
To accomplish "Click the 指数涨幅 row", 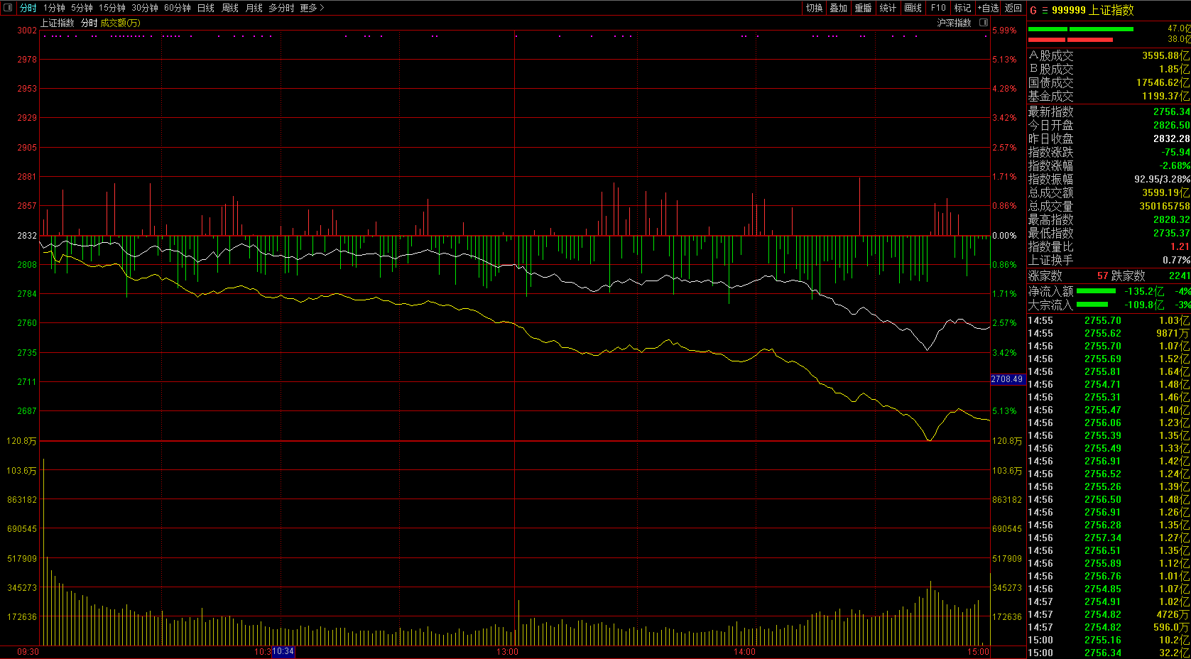I will tap(1109, 165).
